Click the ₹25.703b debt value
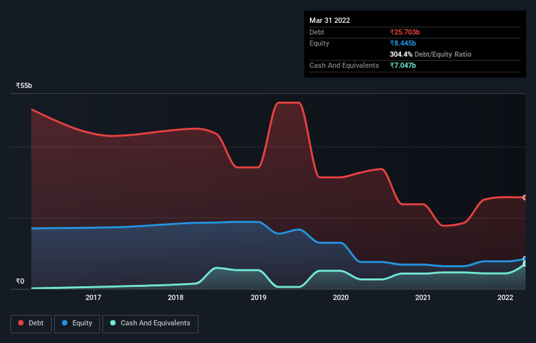Screen dimensions: 536x343 (x=405, y=32)
